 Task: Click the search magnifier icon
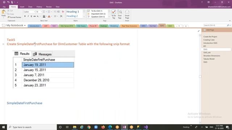(228, 25)
